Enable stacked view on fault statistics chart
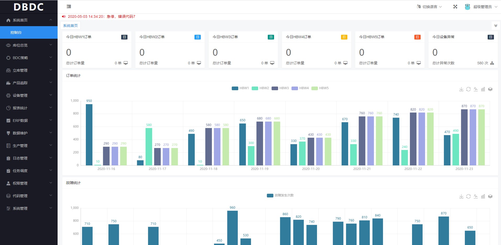The image size is (501, 245). coord(490,196)
